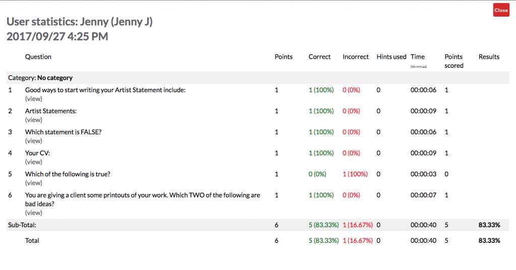Click the 'Points' column header

tap(283, 57)
